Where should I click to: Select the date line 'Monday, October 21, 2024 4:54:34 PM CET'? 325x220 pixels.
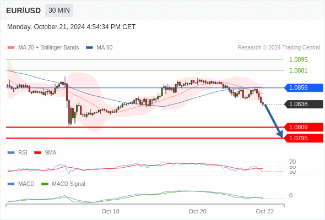point(71,27)
